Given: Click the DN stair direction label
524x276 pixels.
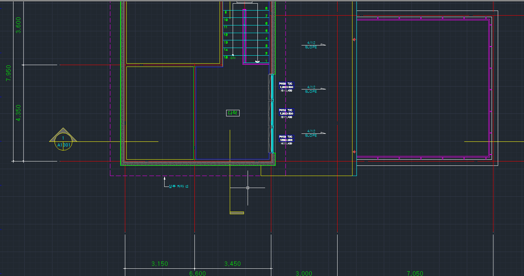Looking at the screenshot, I should [x=233, y=58].
